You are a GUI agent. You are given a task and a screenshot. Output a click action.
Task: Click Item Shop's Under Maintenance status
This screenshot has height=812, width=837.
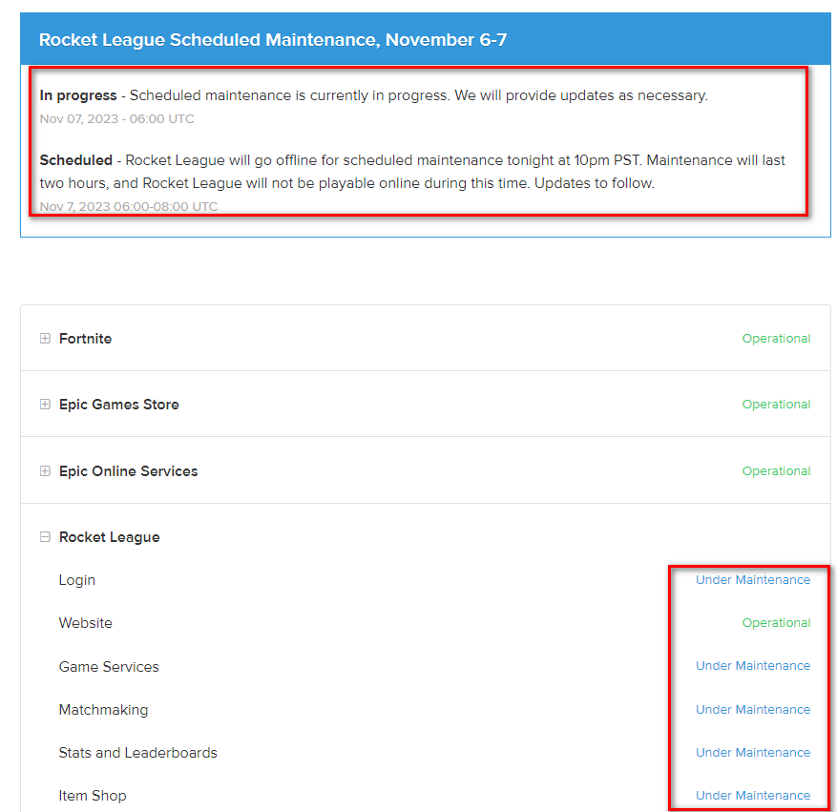(753, 796)
